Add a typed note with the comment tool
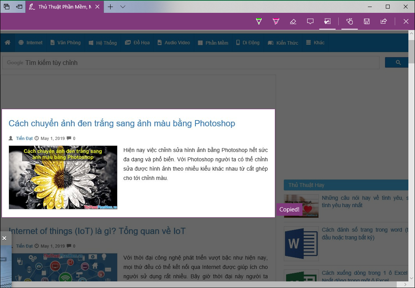Viewport: 415px width, 288px height. click(x=310, y=21)
